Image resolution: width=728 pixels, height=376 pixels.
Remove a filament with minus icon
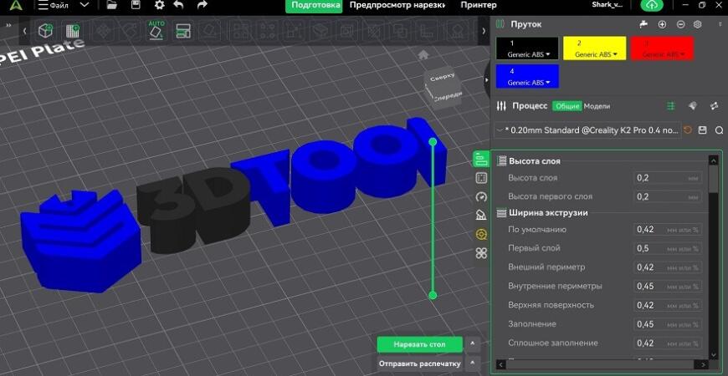[x=680, y=24]
